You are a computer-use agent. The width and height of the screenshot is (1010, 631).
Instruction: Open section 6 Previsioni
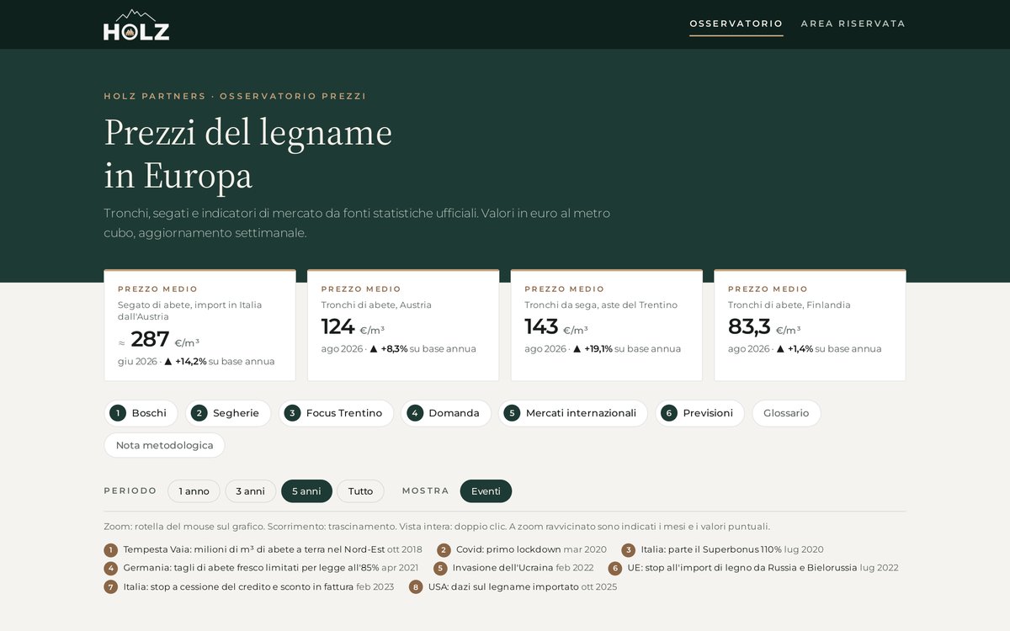(x=700, y=413)
